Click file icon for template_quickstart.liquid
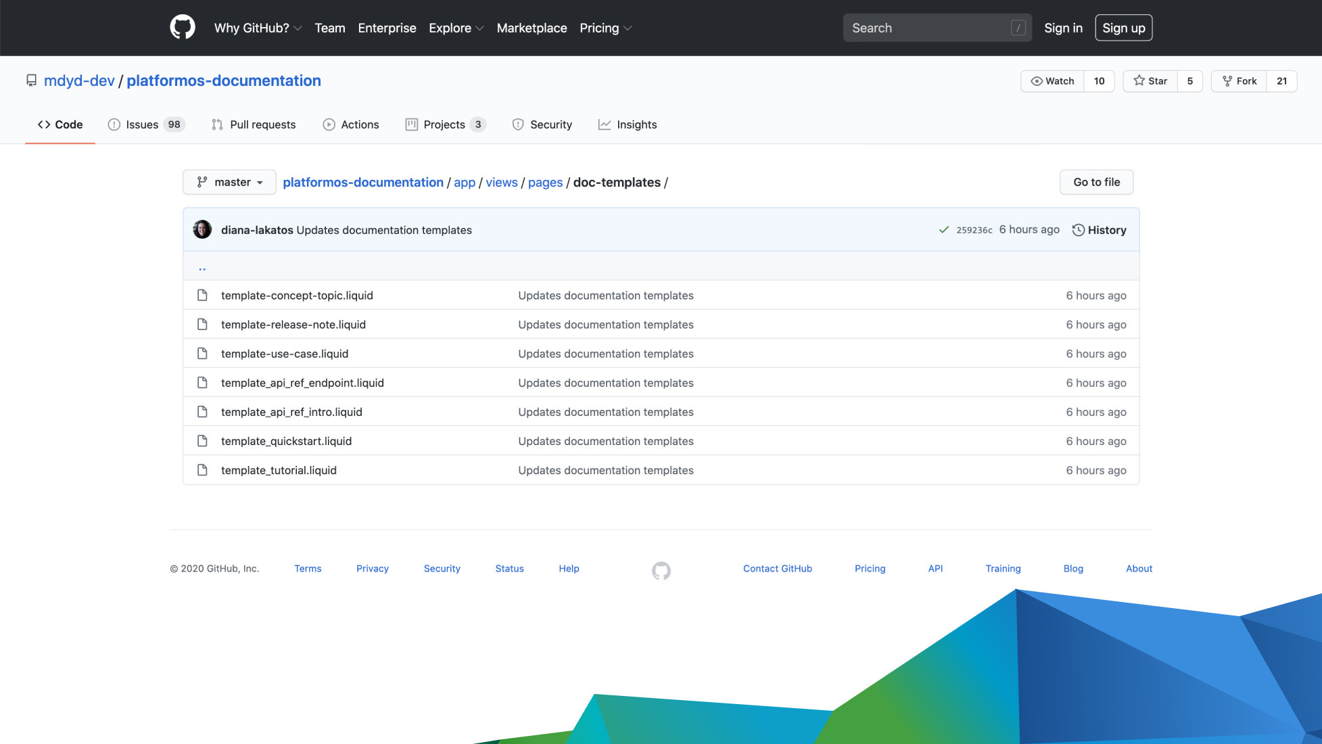Viewport: 1322px width, 744px height. pos(202,440)
